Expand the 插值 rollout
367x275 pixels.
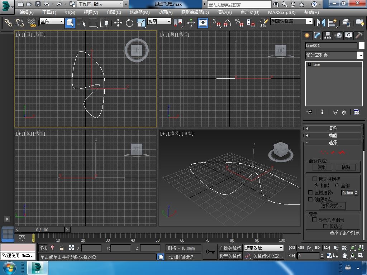[333, 135]
